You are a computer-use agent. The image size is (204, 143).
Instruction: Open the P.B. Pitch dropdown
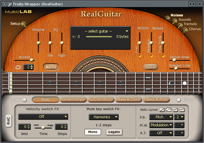(161, 117)
